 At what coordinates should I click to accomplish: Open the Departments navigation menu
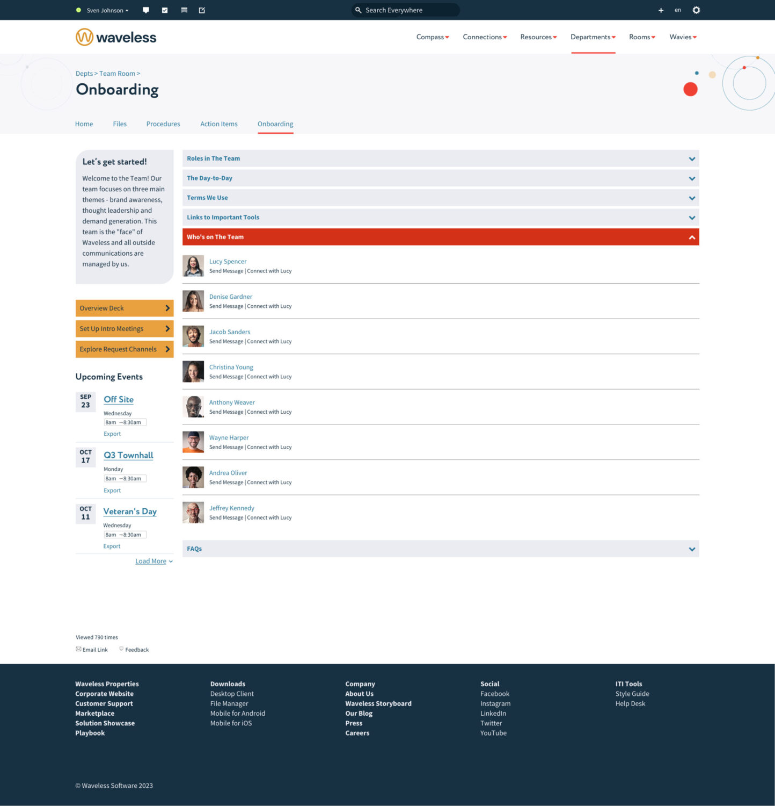tap(593, 37)
